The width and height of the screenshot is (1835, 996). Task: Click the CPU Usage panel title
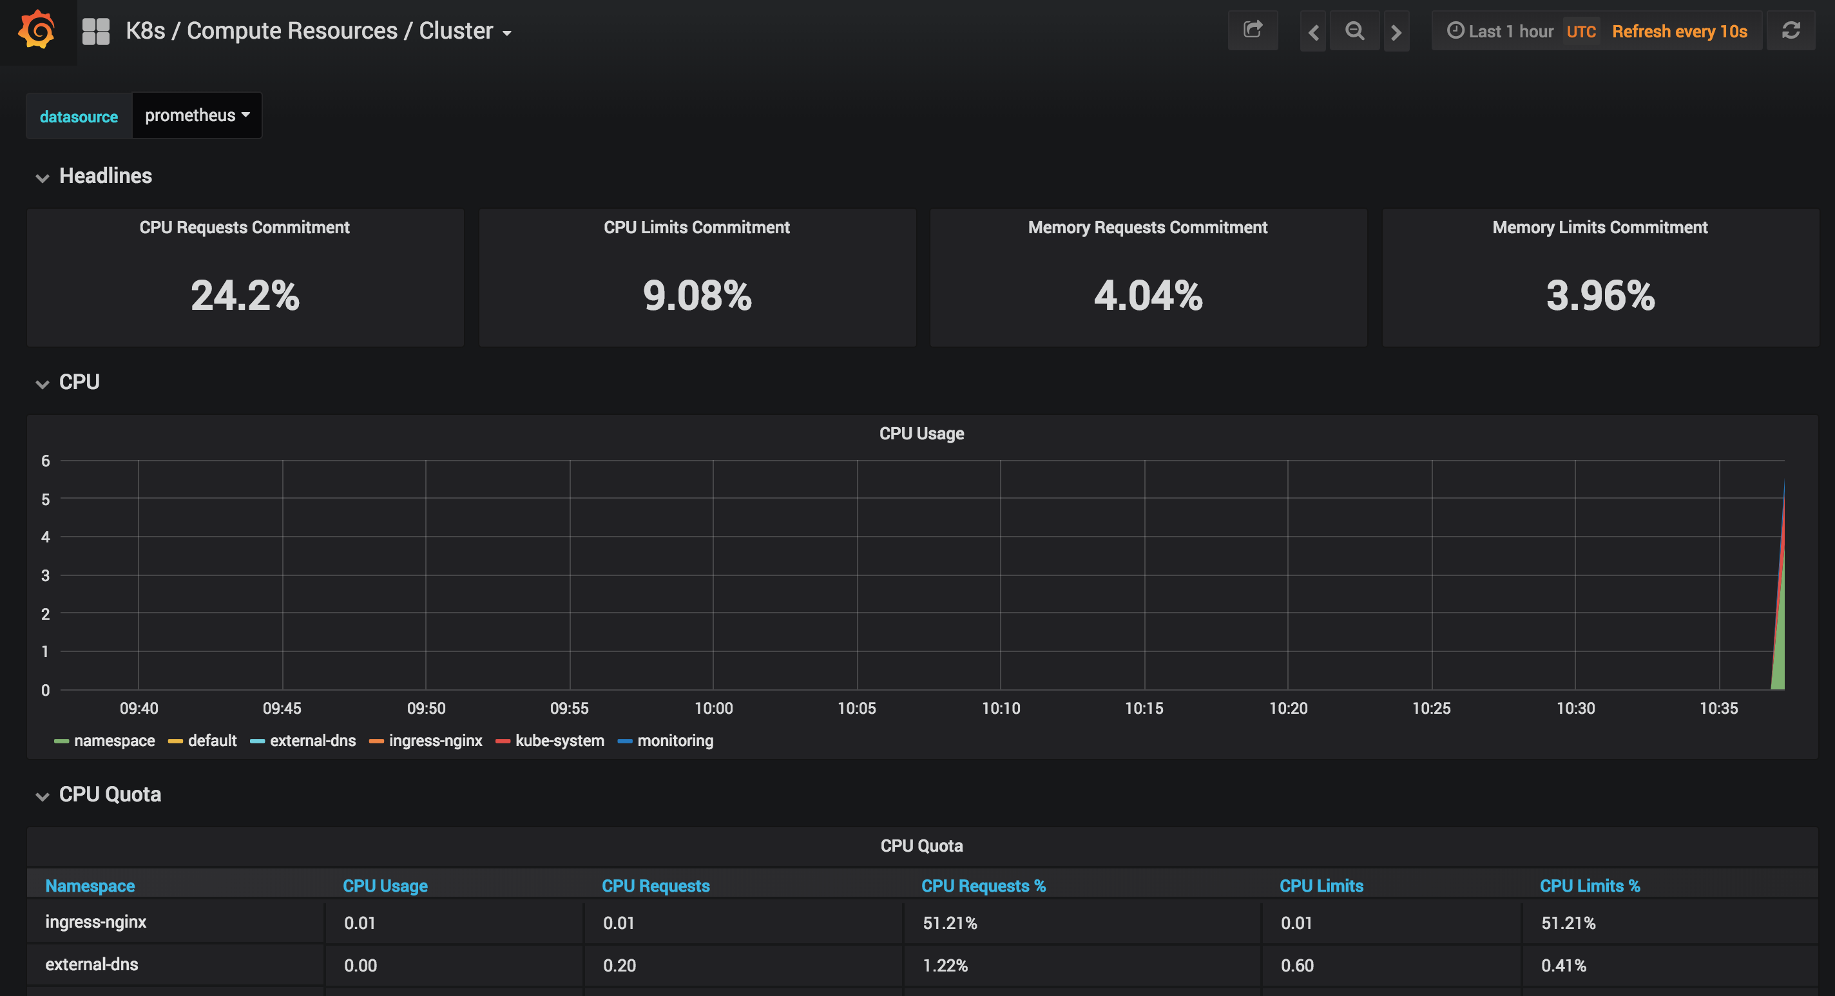coord(921,432)
